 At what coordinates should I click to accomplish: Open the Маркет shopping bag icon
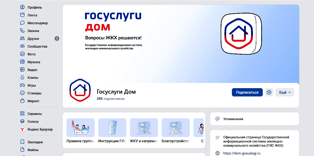point(22,101)
